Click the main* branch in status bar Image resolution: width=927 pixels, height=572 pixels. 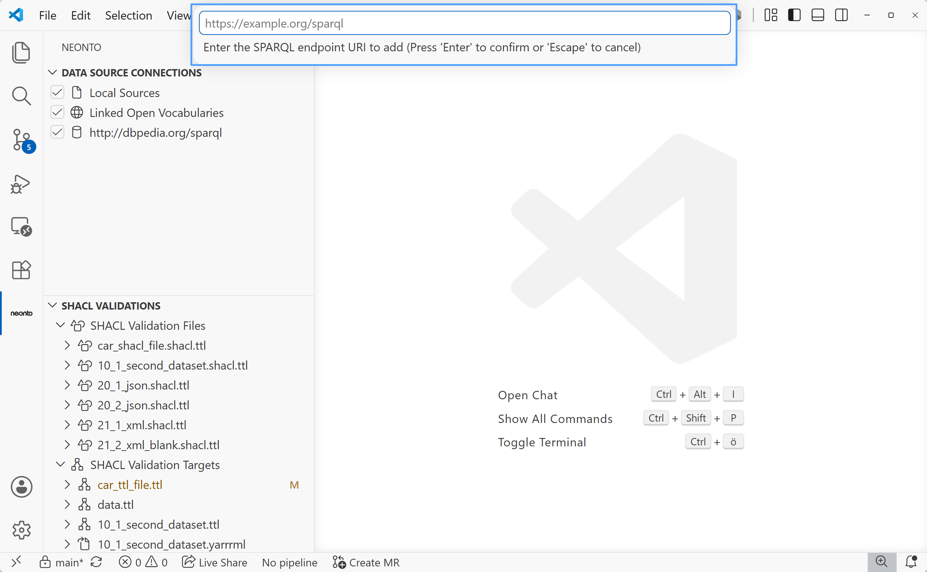pos(62,563)
